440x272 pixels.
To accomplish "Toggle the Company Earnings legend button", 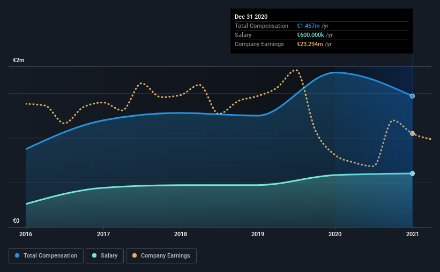I will click(161, 256).
